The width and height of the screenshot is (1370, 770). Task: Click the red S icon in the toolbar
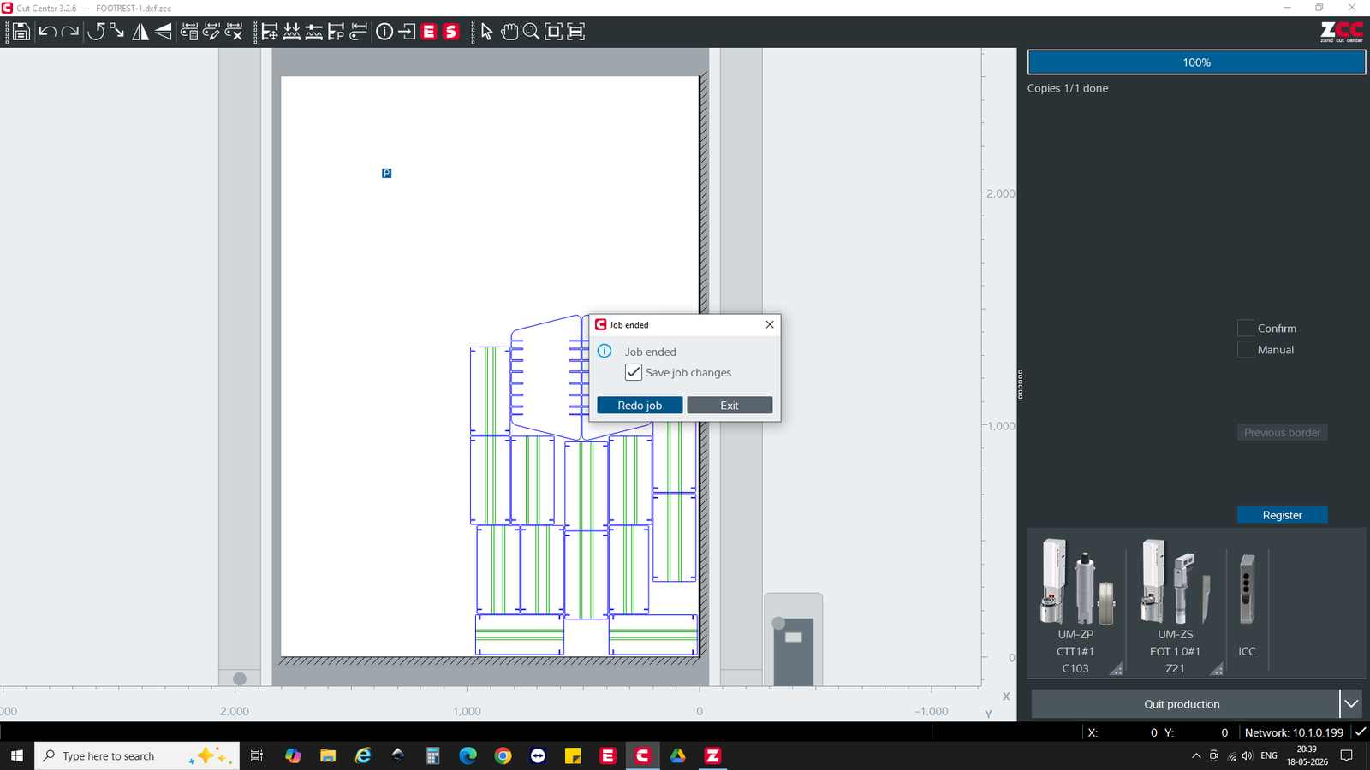point(451,32)
